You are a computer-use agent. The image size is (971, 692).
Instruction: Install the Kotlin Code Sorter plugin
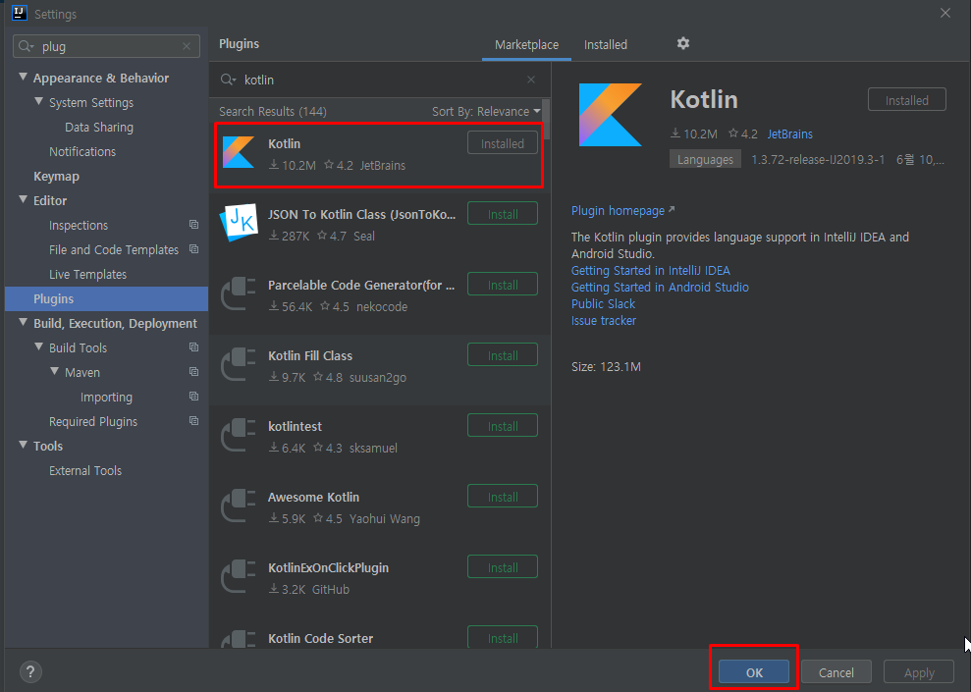(x=503, y=638)
